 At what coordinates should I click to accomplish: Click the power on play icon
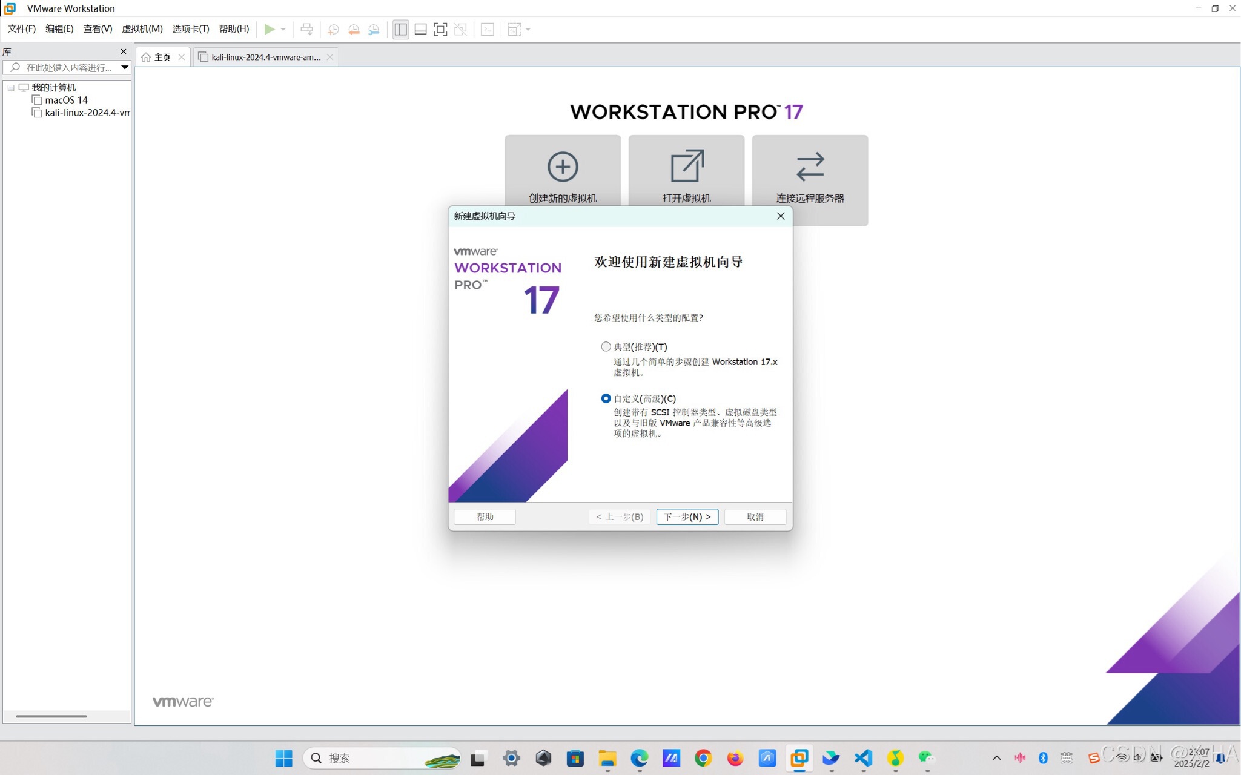coord(269,29)
